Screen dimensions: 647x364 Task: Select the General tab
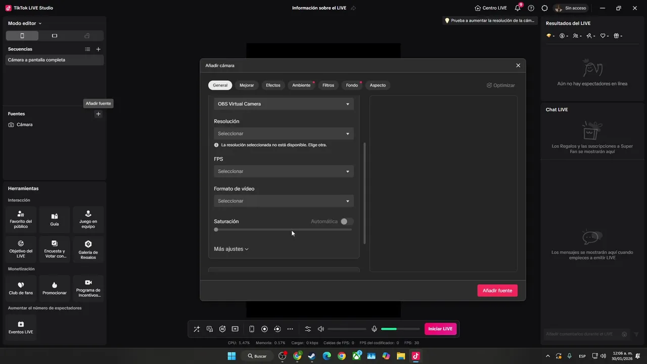220,85
